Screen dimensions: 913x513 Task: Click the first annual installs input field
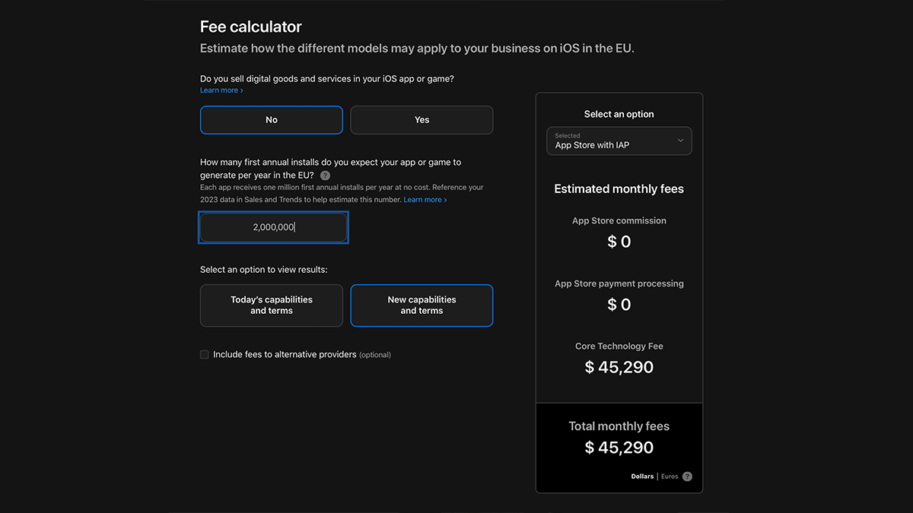274,227
